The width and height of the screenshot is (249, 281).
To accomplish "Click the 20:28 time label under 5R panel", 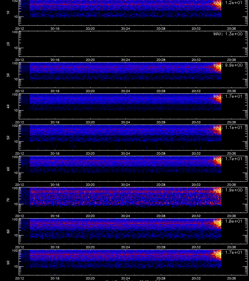I will pos(161,153).
